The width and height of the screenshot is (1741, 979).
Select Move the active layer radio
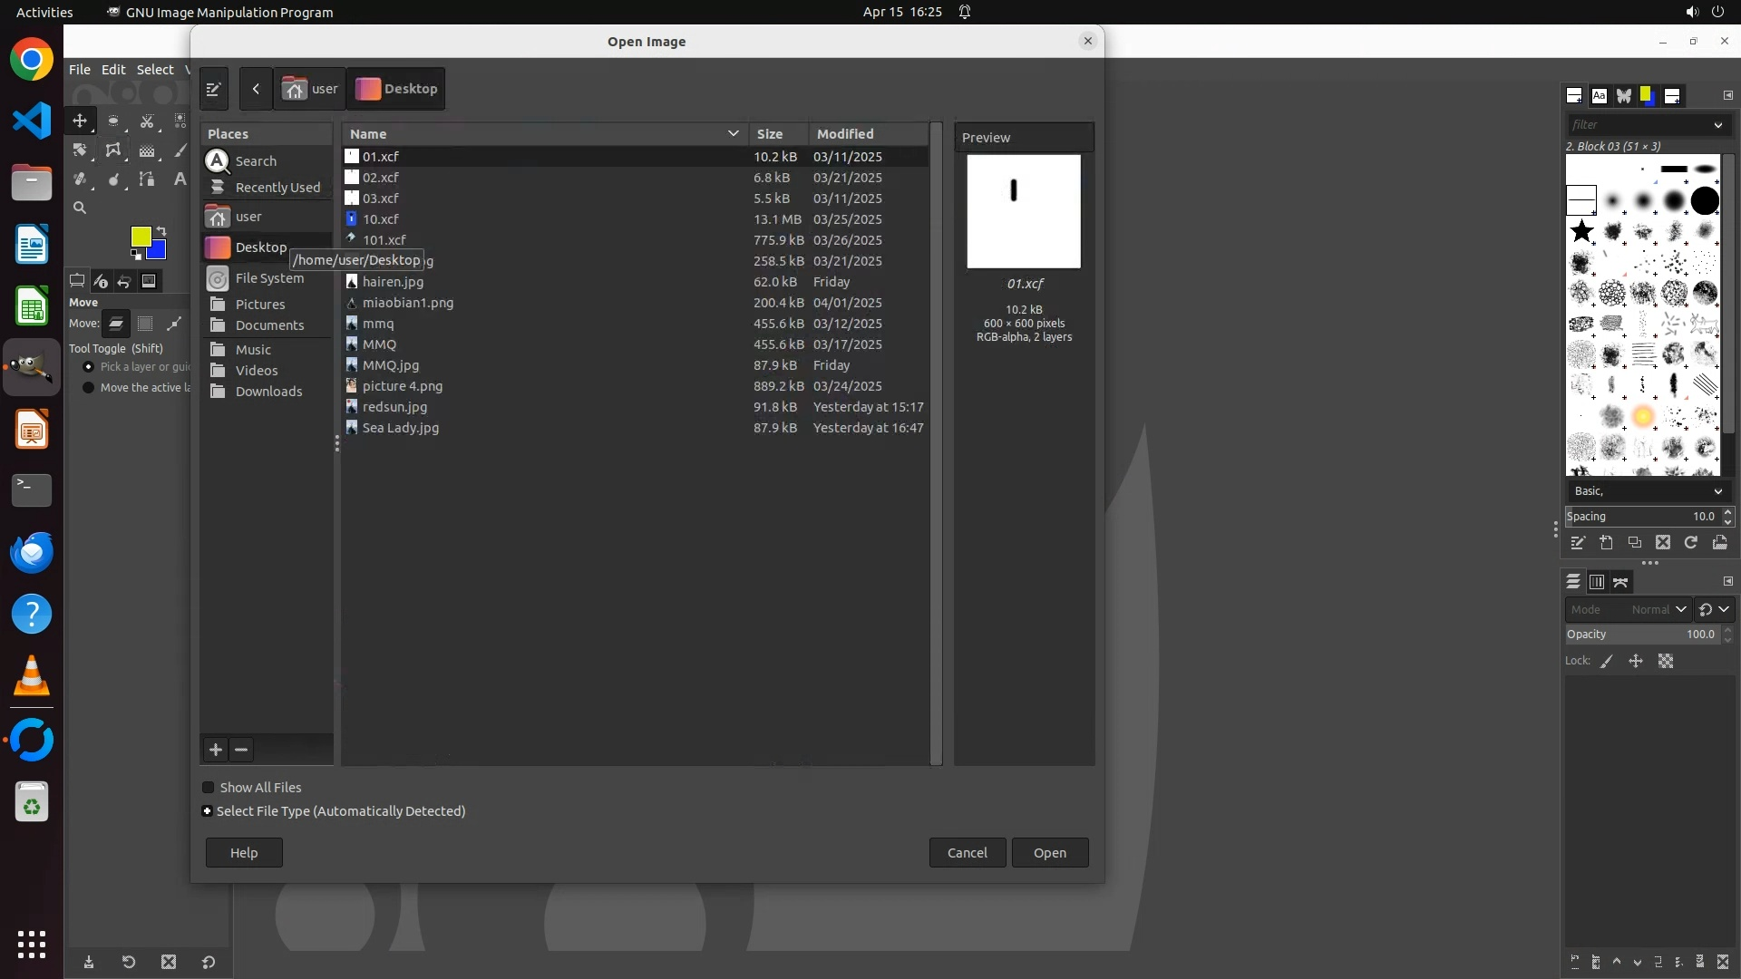pos(88,388)
